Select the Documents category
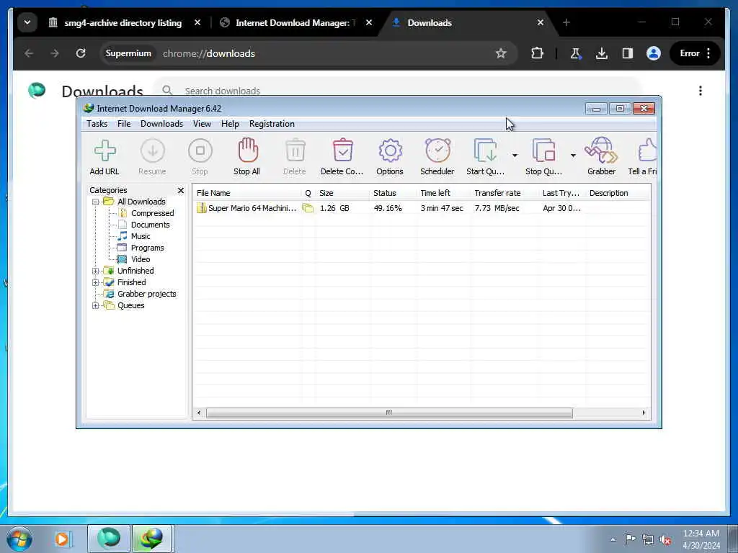 click(150, 225)
